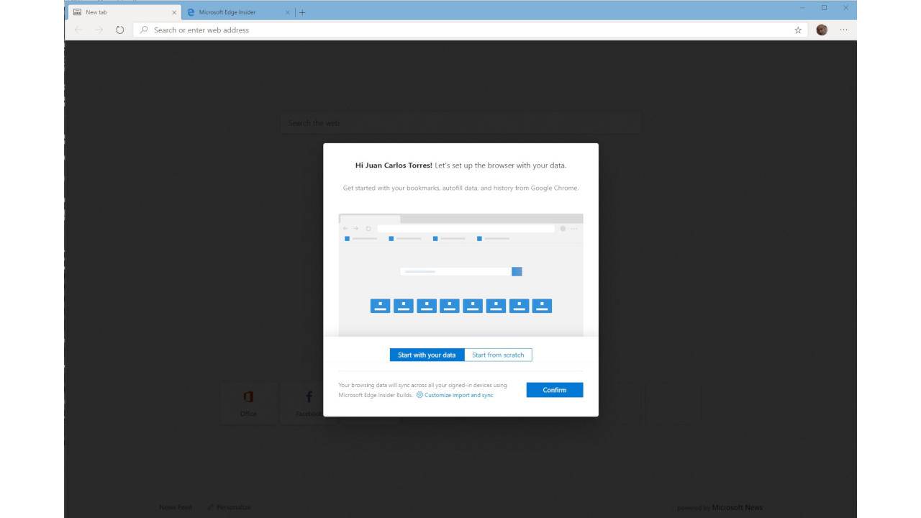Switch to Microsoft Edge Insider tab
Image resolution: width=921 pixels, height=518 pixels.
(x=237, y=12)
